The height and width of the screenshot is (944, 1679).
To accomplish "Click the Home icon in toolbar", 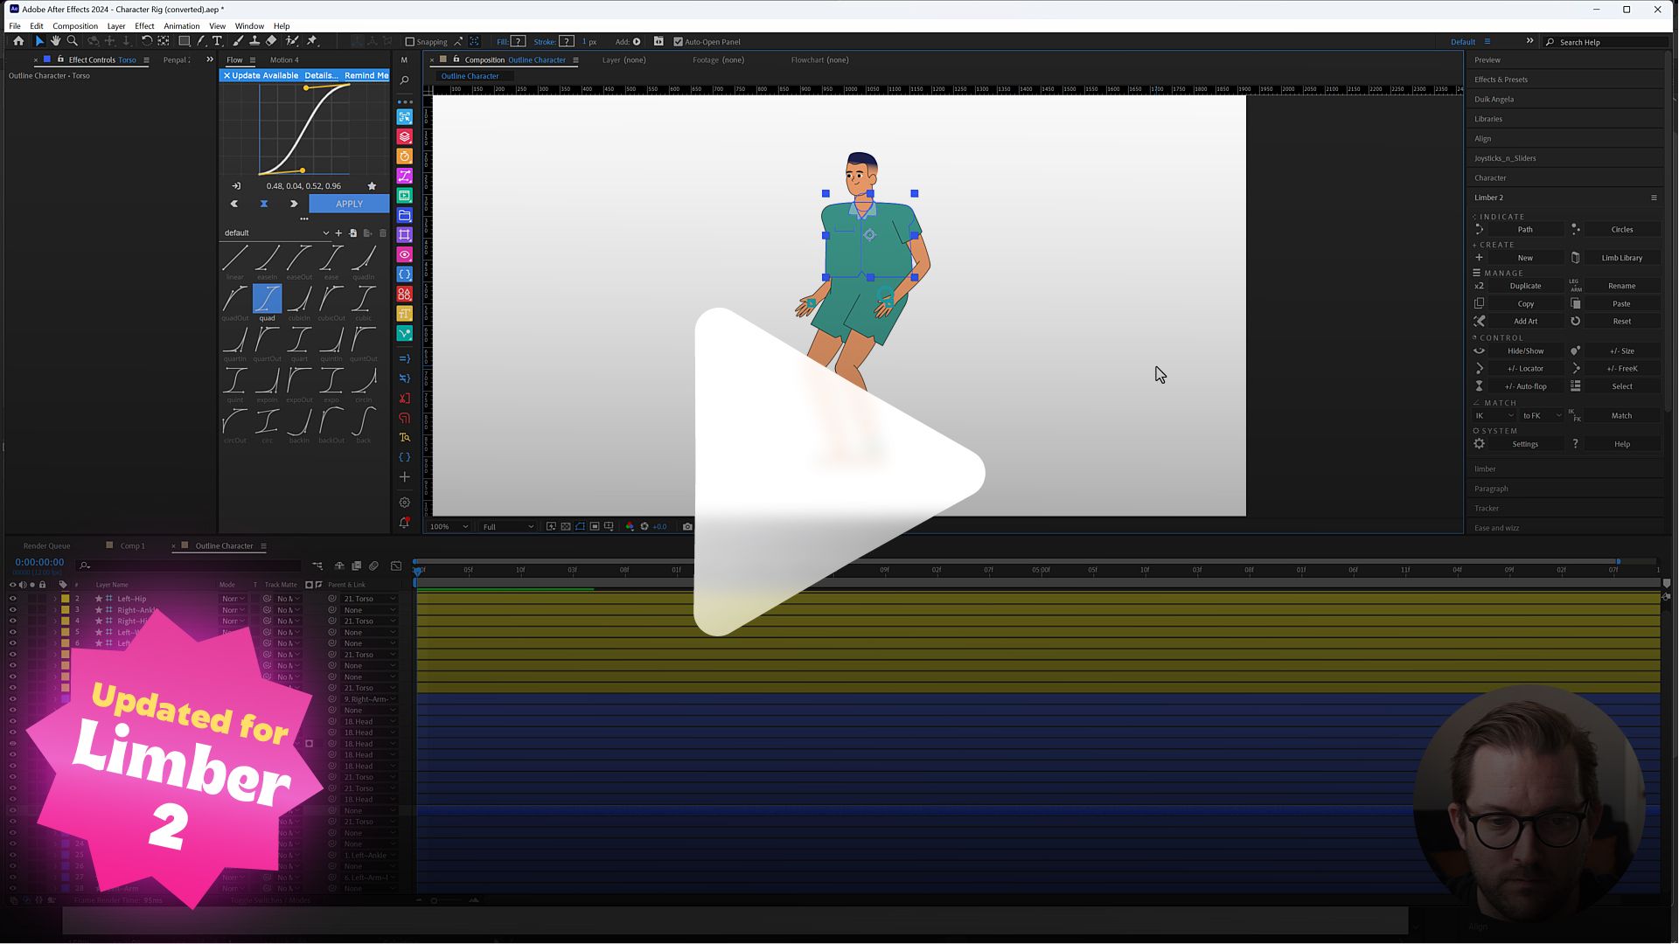I will 18,41.
